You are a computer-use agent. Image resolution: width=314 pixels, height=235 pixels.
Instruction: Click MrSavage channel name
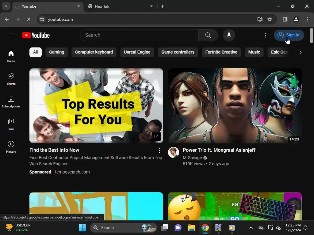[x=192, y=158]
